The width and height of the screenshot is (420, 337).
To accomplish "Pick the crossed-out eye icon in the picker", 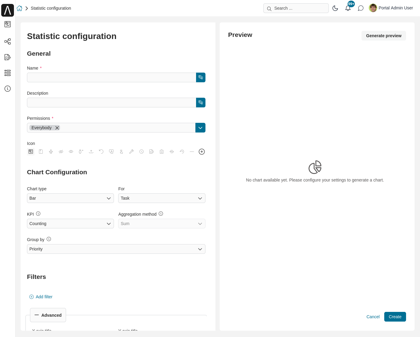I will coord(61,152).
